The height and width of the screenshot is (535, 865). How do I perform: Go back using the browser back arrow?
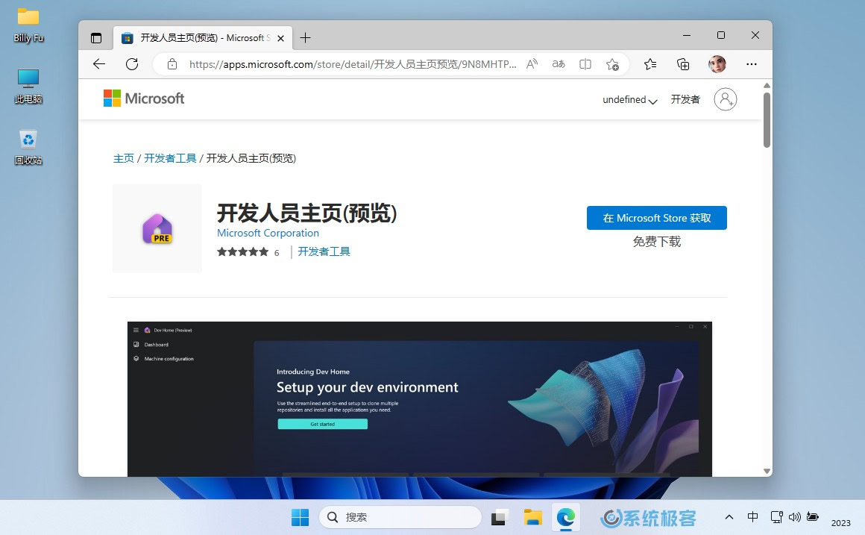click(99, 64)
